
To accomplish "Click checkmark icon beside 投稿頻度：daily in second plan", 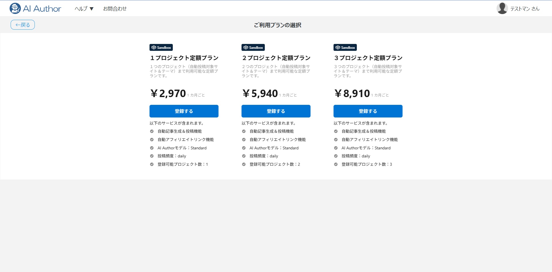I will (244, 156).
